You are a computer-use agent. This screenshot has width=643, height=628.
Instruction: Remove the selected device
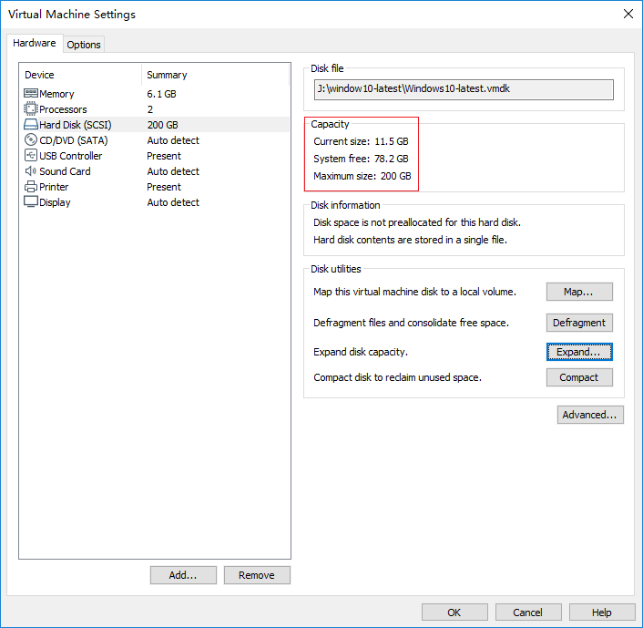click(257, 575)
